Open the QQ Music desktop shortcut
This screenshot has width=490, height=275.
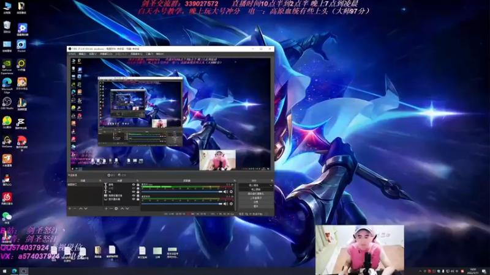point(7,122)
